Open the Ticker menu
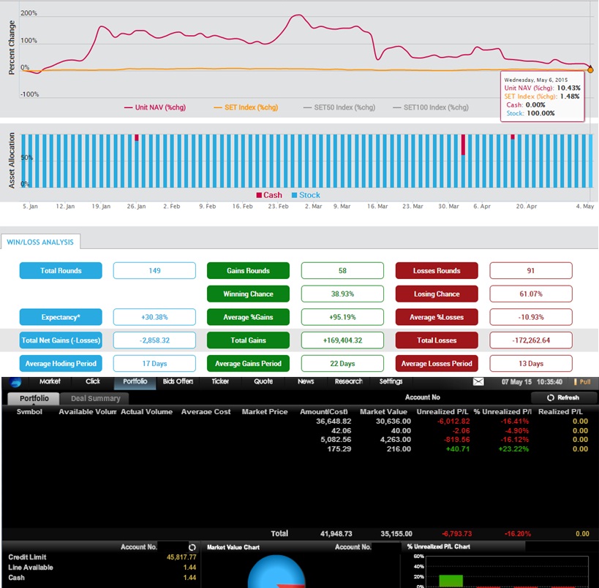599x588 pixels. pyautogui.click(x=220, y=381)
